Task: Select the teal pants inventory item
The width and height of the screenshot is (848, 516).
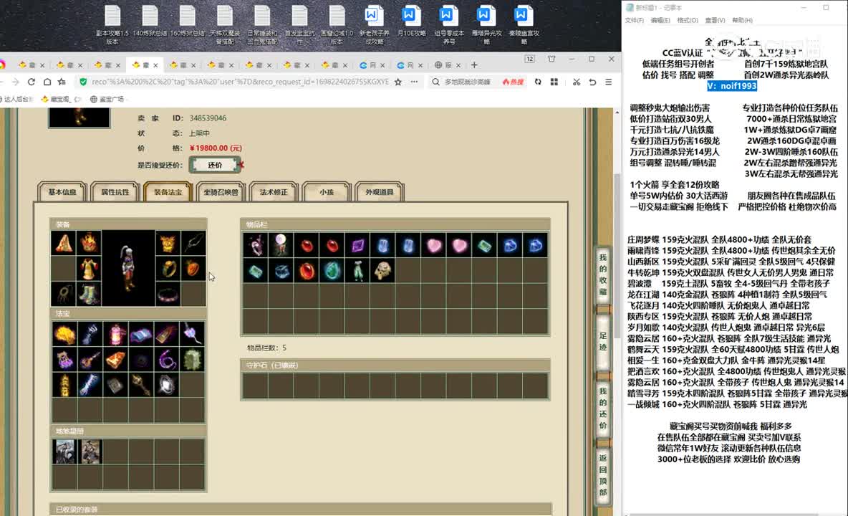Action: (x=357, y=270)
